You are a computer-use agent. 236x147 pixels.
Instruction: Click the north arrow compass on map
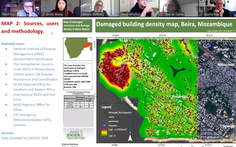130,137
